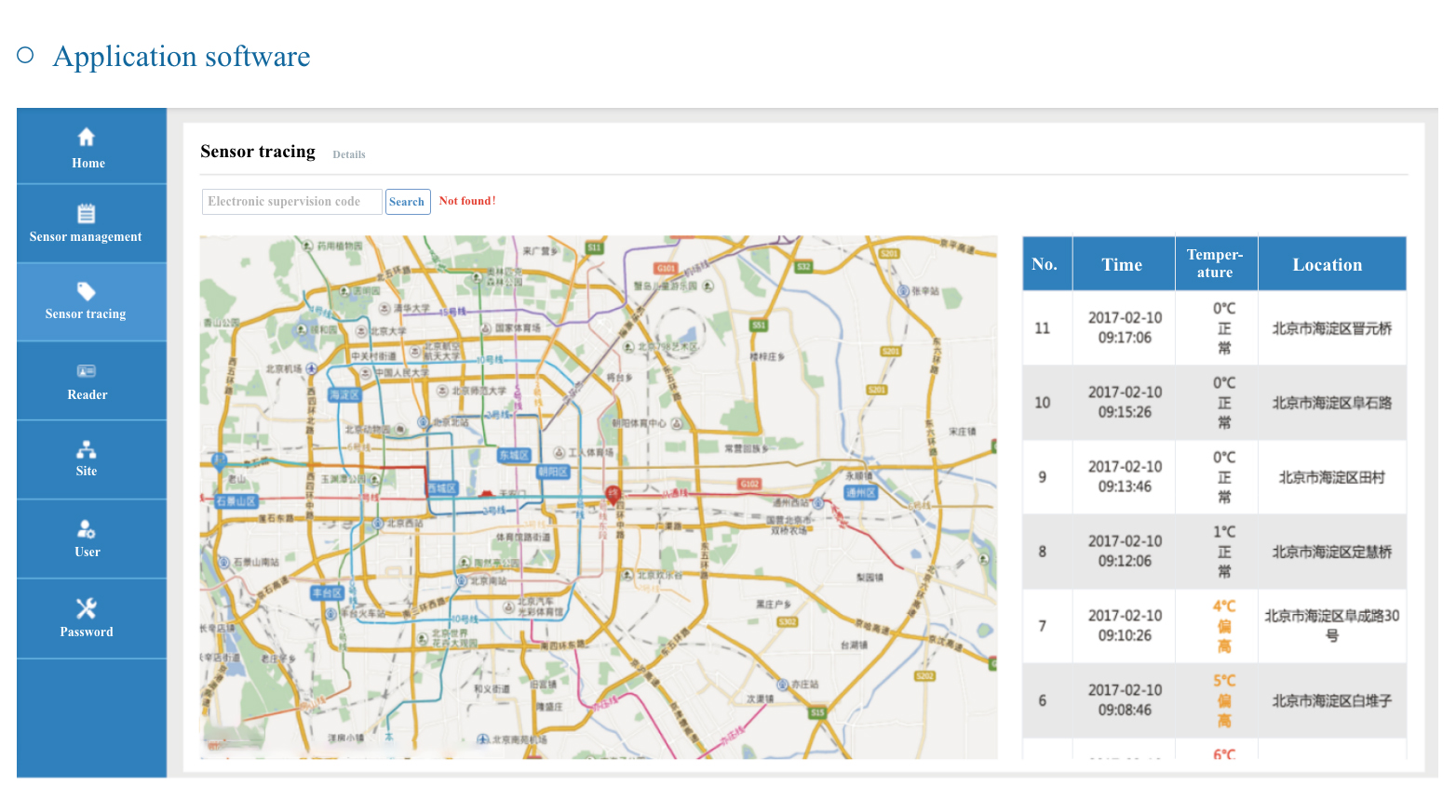Click the 北京市海淀区晋元桥 location cell

point(1332,328)
